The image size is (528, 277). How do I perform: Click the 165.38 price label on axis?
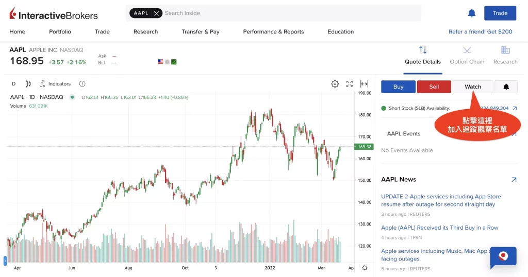[x=364, y=147]
